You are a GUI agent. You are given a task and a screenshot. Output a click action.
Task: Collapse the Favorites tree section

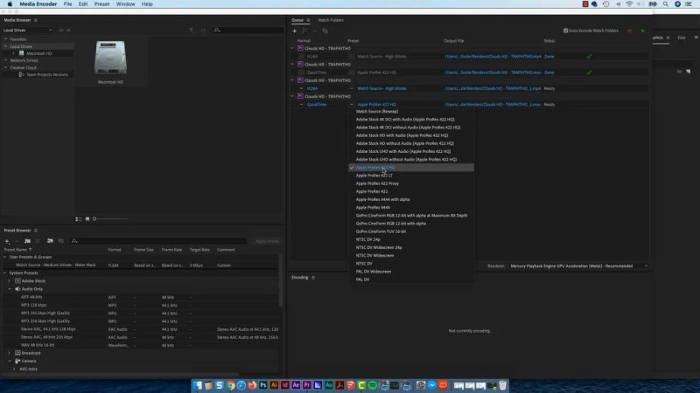[x=5, y=39]
